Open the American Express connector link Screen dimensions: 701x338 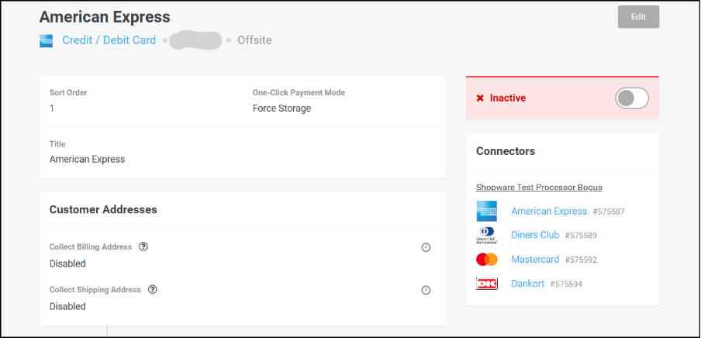point(549,211)
